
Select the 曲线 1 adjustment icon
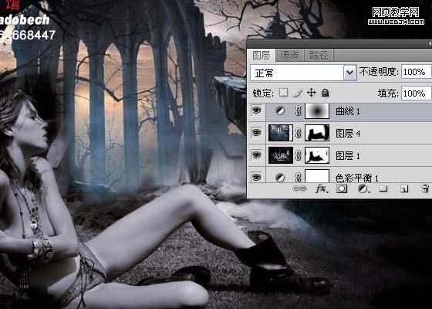point(280,111)
